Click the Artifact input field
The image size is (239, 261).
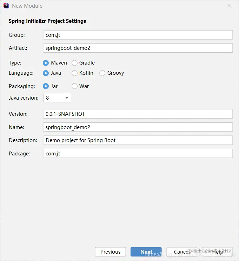[x=138, y=48]
